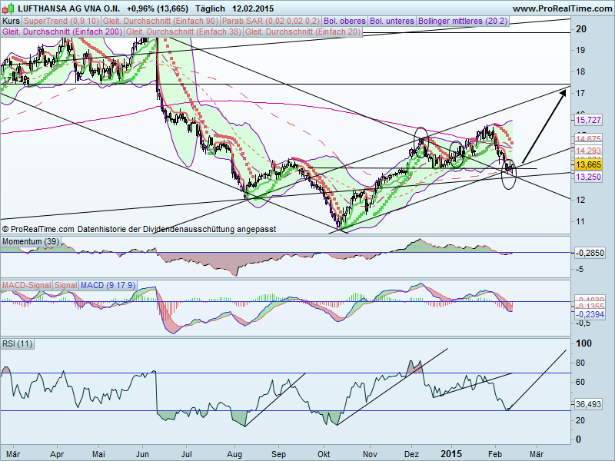
Task: Click the Jun label on time axis
Action: coord(142,454)
